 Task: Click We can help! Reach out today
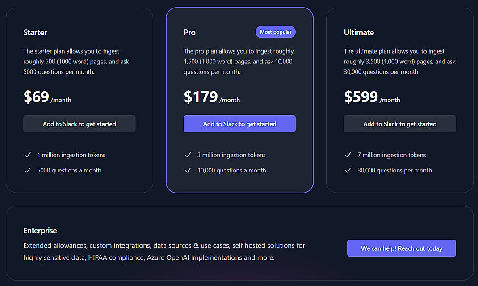(401, 248)
